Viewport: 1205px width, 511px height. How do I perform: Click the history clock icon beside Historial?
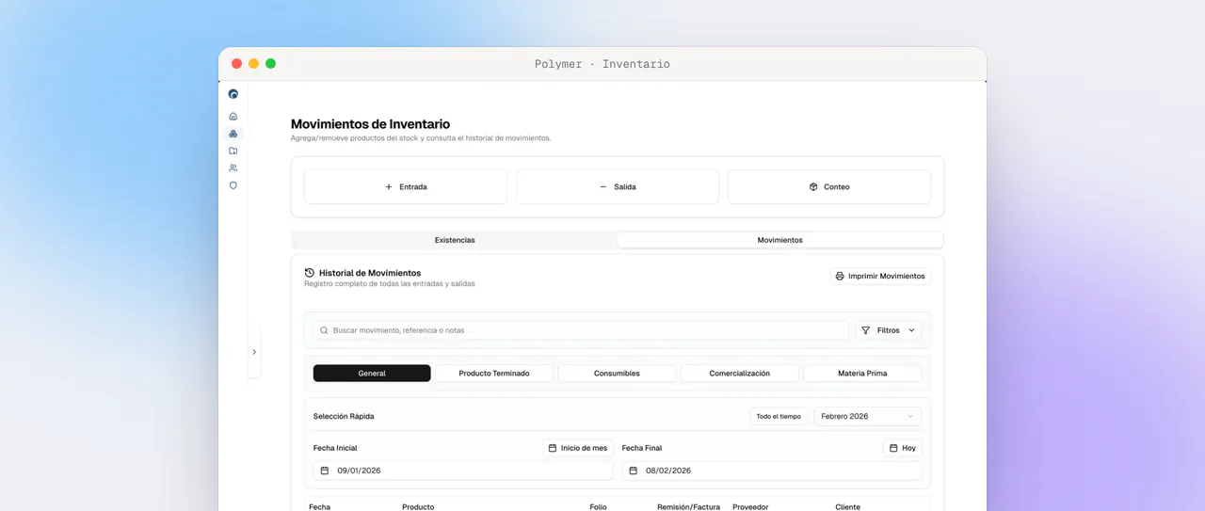[310, 273]
